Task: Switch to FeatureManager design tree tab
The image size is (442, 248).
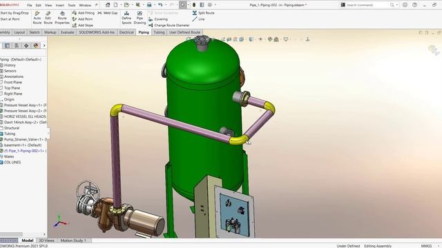Action: coord(7,45)
